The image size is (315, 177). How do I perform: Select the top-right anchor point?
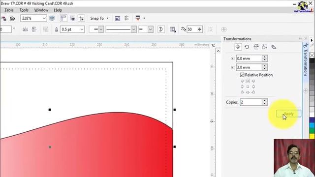point(253,81)
